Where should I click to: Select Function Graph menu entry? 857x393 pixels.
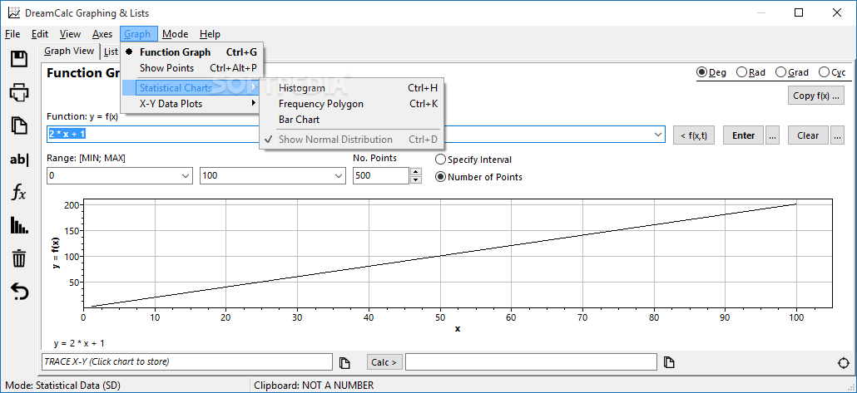pos(191,52)
